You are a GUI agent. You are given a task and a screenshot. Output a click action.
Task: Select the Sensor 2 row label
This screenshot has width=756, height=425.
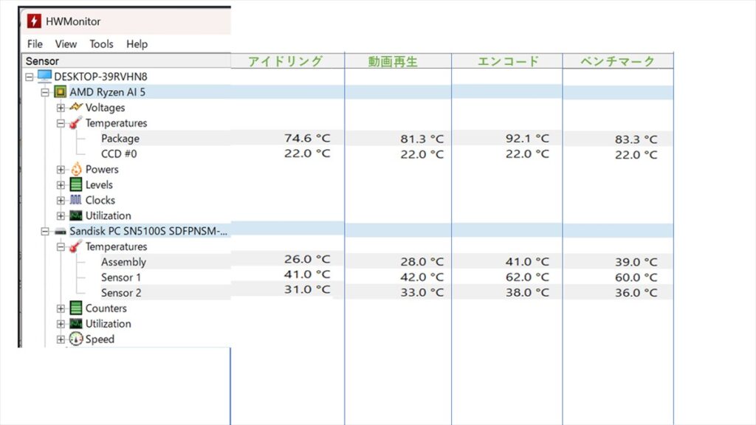coord(121,292)
